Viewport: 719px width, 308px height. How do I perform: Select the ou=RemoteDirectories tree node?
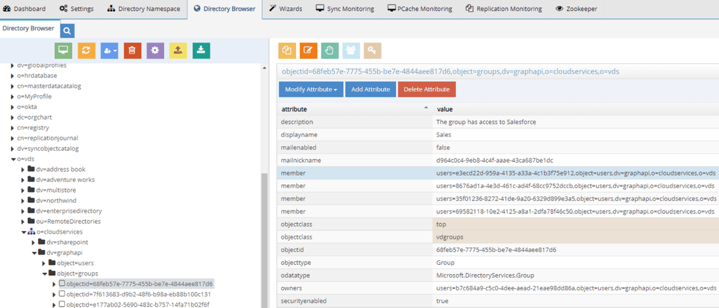tap(69, 221)
